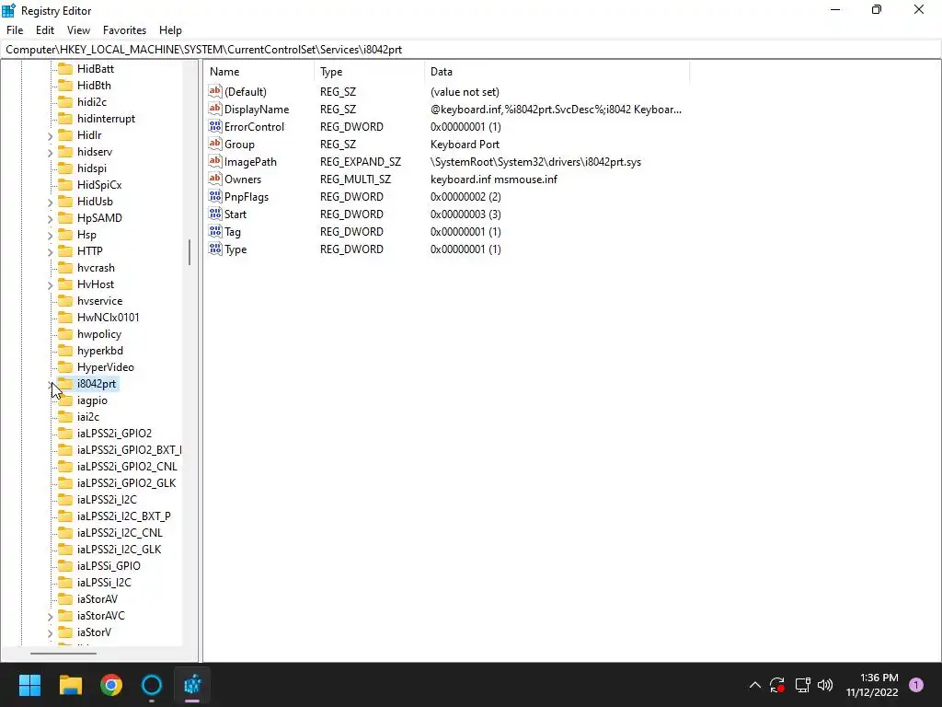Select the hwpolicy folder icon
942x707 pixels.
(x=65, y=333)
